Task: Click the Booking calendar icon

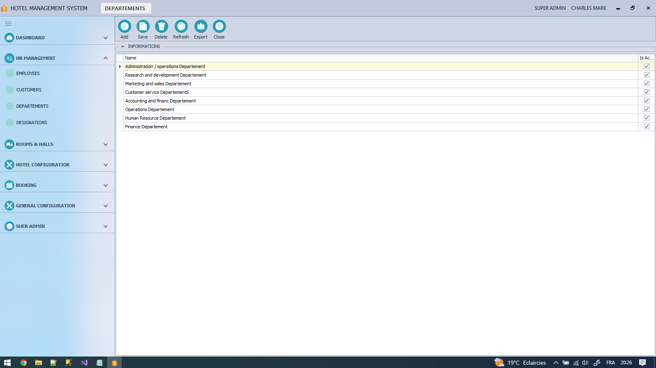Action: (9, 185)
